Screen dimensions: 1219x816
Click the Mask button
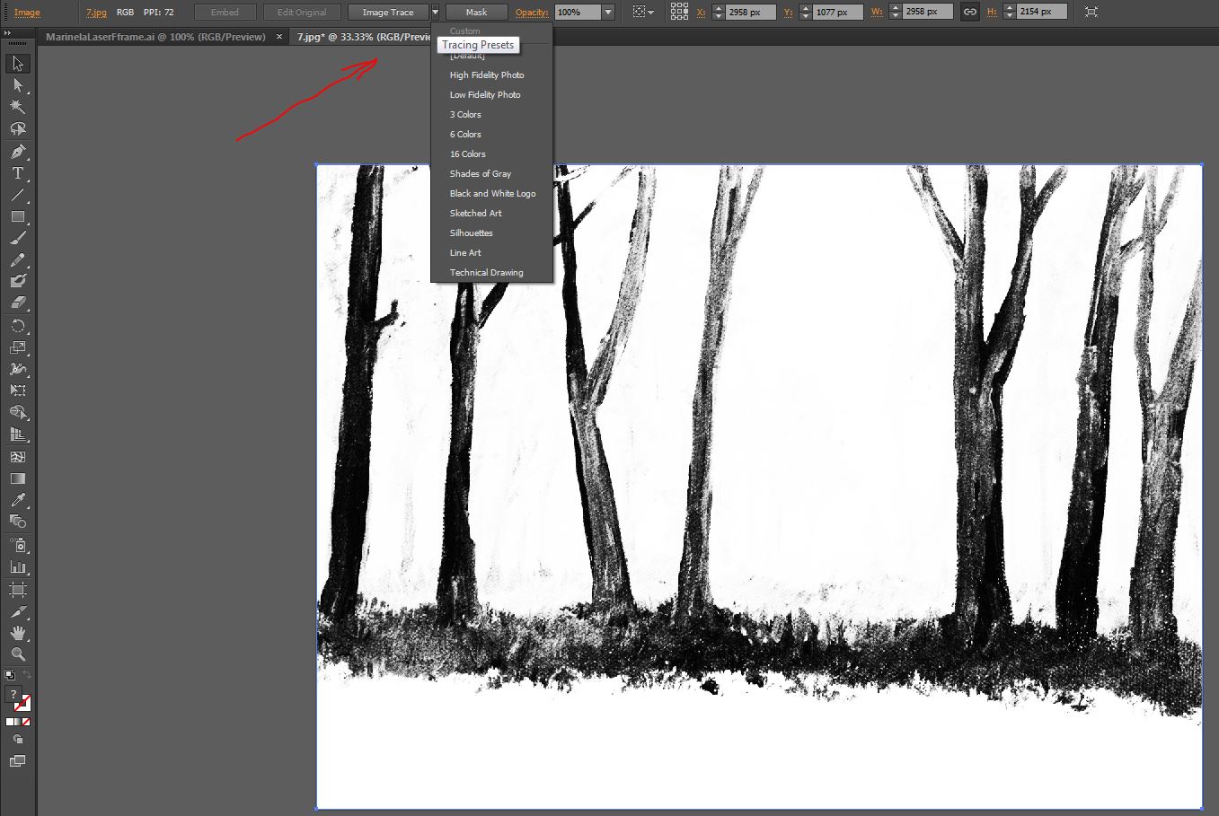[x=476, y=13]
